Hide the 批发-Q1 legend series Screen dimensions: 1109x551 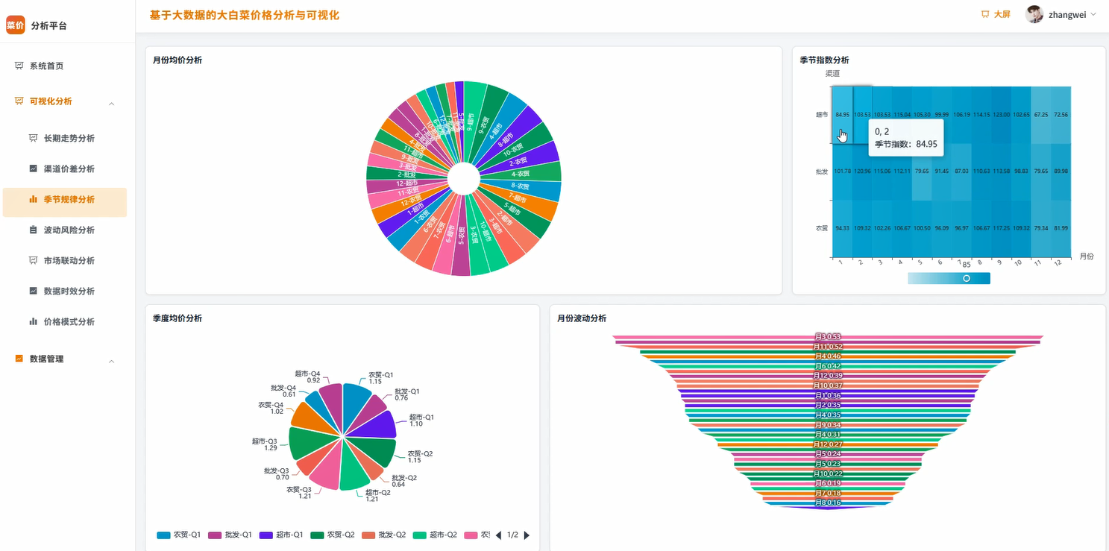[230, 535]
